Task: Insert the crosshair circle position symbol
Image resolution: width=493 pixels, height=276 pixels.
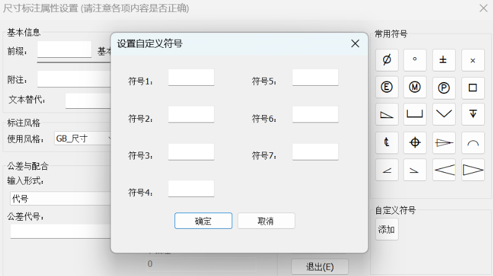Action: (415, 142)
